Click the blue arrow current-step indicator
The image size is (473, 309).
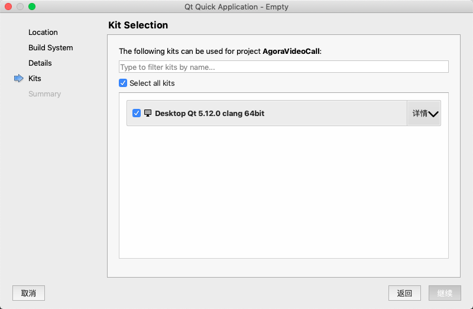tap(19, 78)
